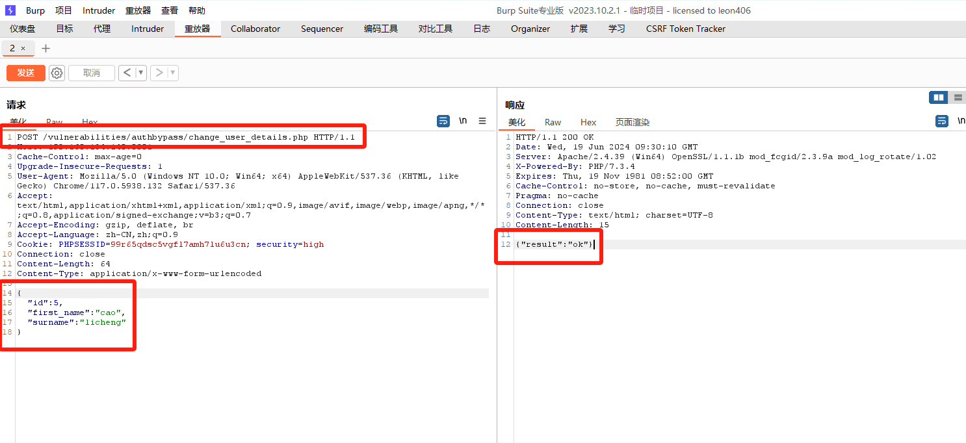Click "id":5 line in request body

pos(45,303)
